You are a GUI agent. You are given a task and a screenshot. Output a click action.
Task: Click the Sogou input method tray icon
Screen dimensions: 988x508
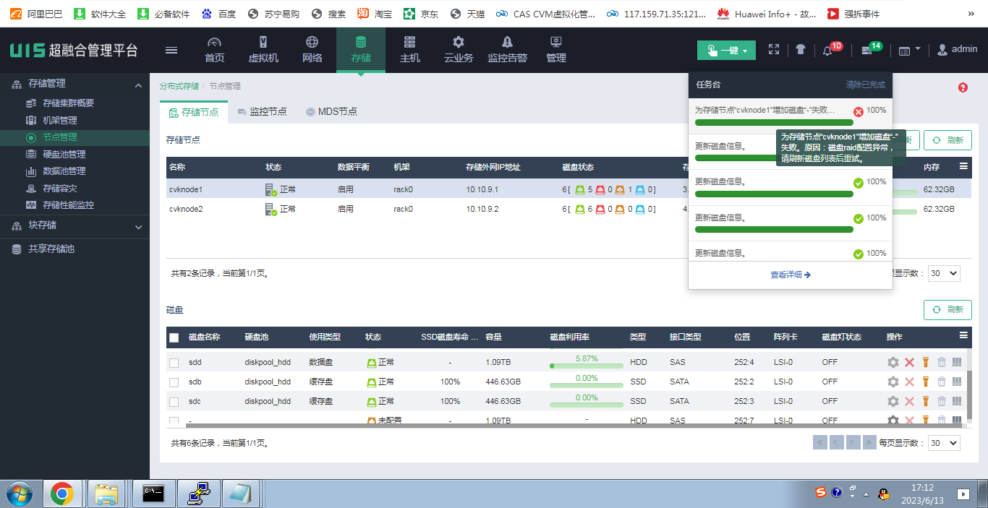click(x=820, y=493)
